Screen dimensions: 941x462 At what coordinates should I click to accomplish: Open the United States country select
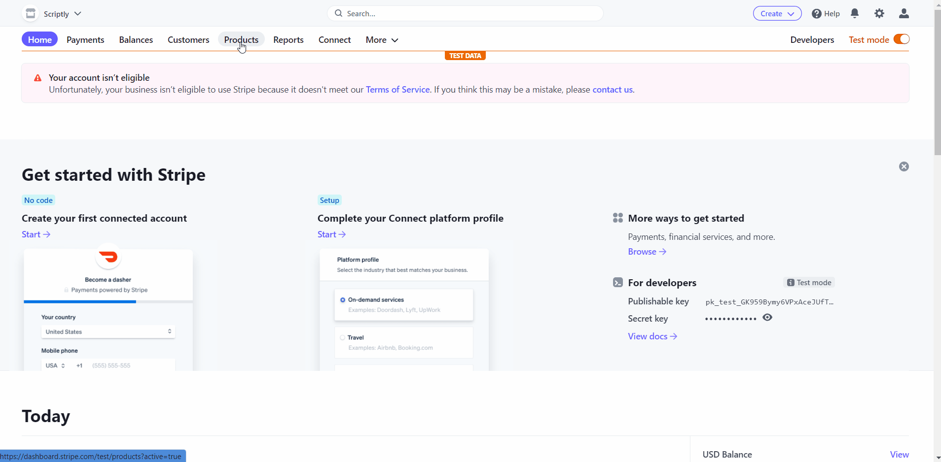pos(109,331)
